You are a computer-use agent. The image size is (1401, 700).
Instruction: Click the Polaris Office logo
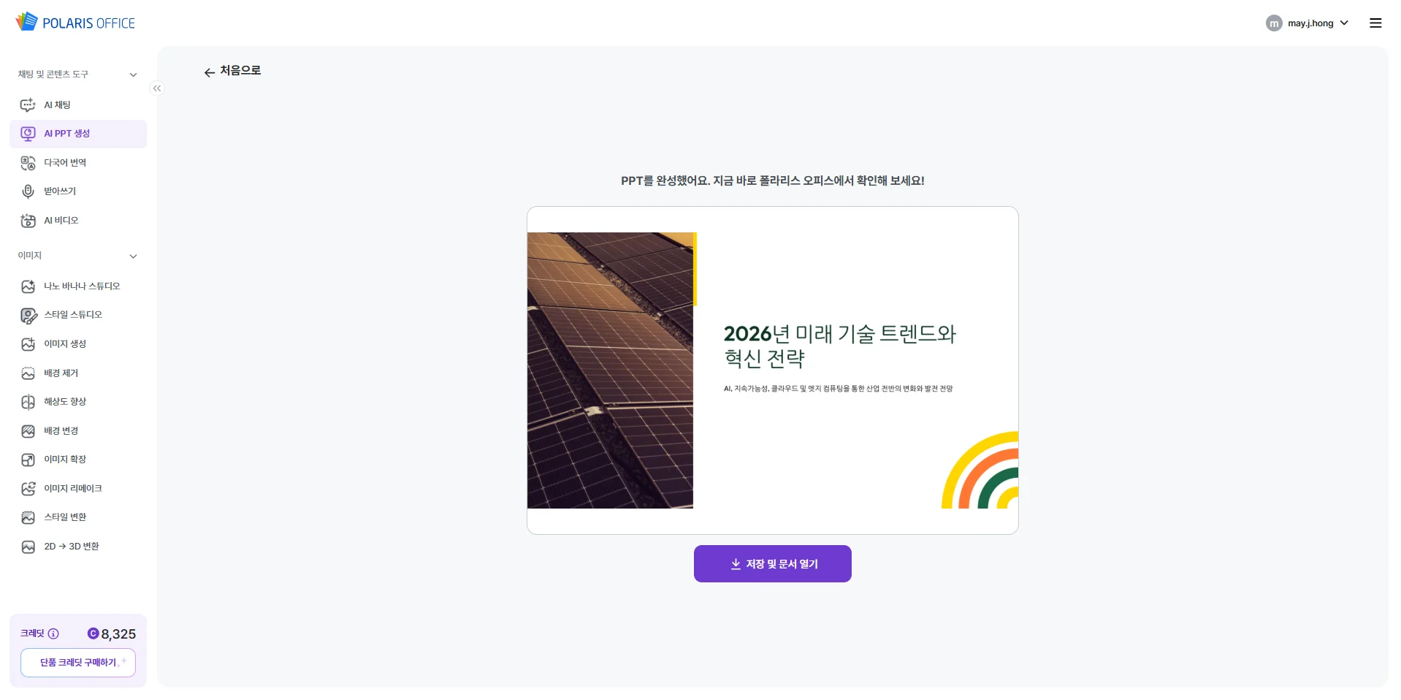click(75, 21)
